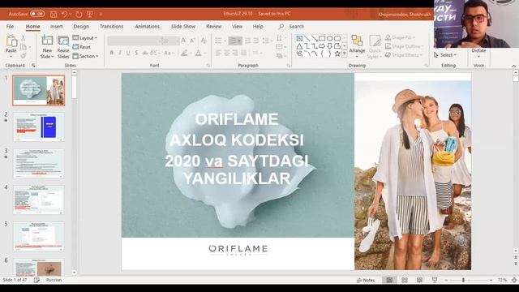
Task: Click the Save icon in title bar
Action: pyautogui.click(x=54, y=15)
